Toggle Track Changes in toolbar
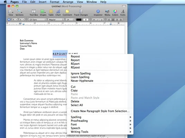The height and width of the screenshot is (138, 185). click(81, 13)
